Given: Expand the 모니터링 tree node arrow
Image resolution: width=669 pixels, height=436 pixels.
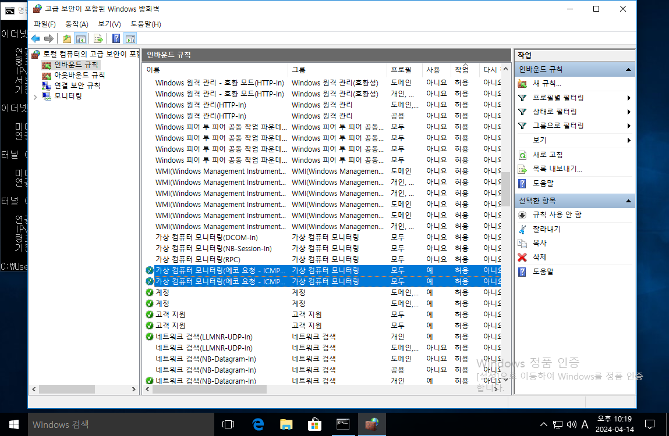Looking at the screenshot, I should (36, 97).
